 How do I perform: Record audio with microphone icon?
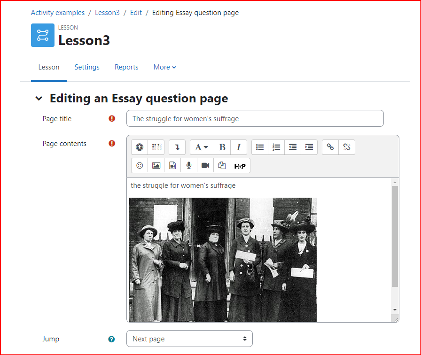pos(189,166)
